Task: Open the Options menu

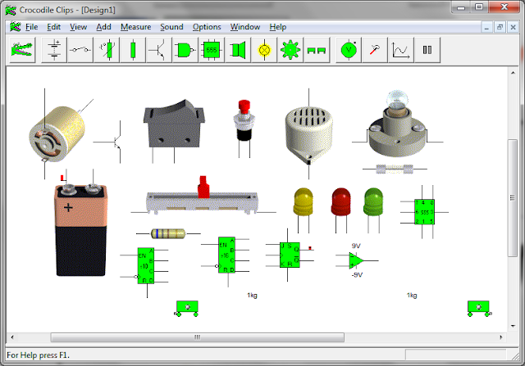Action: point(207,27)
